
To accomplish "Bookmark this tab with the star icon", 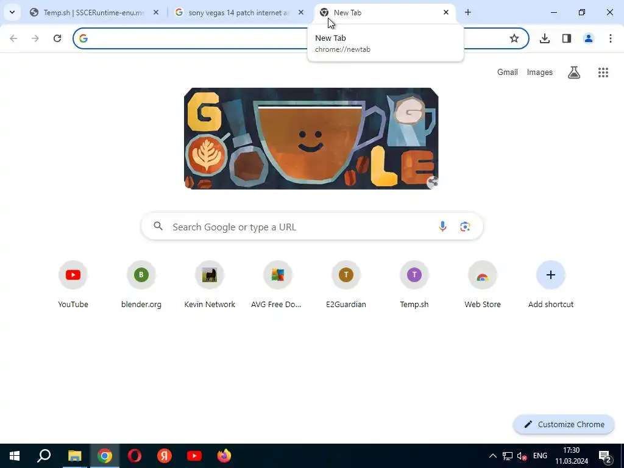I will [x=514, y=38].
